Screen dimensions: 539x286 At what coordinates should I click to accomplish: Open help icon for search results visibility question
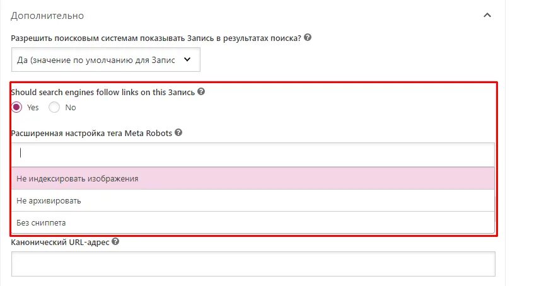point(308,38)
